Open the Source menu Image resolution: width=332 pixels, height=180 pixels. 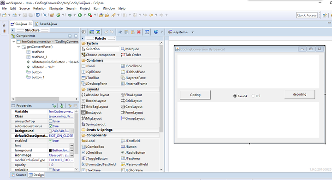(24, 8)
